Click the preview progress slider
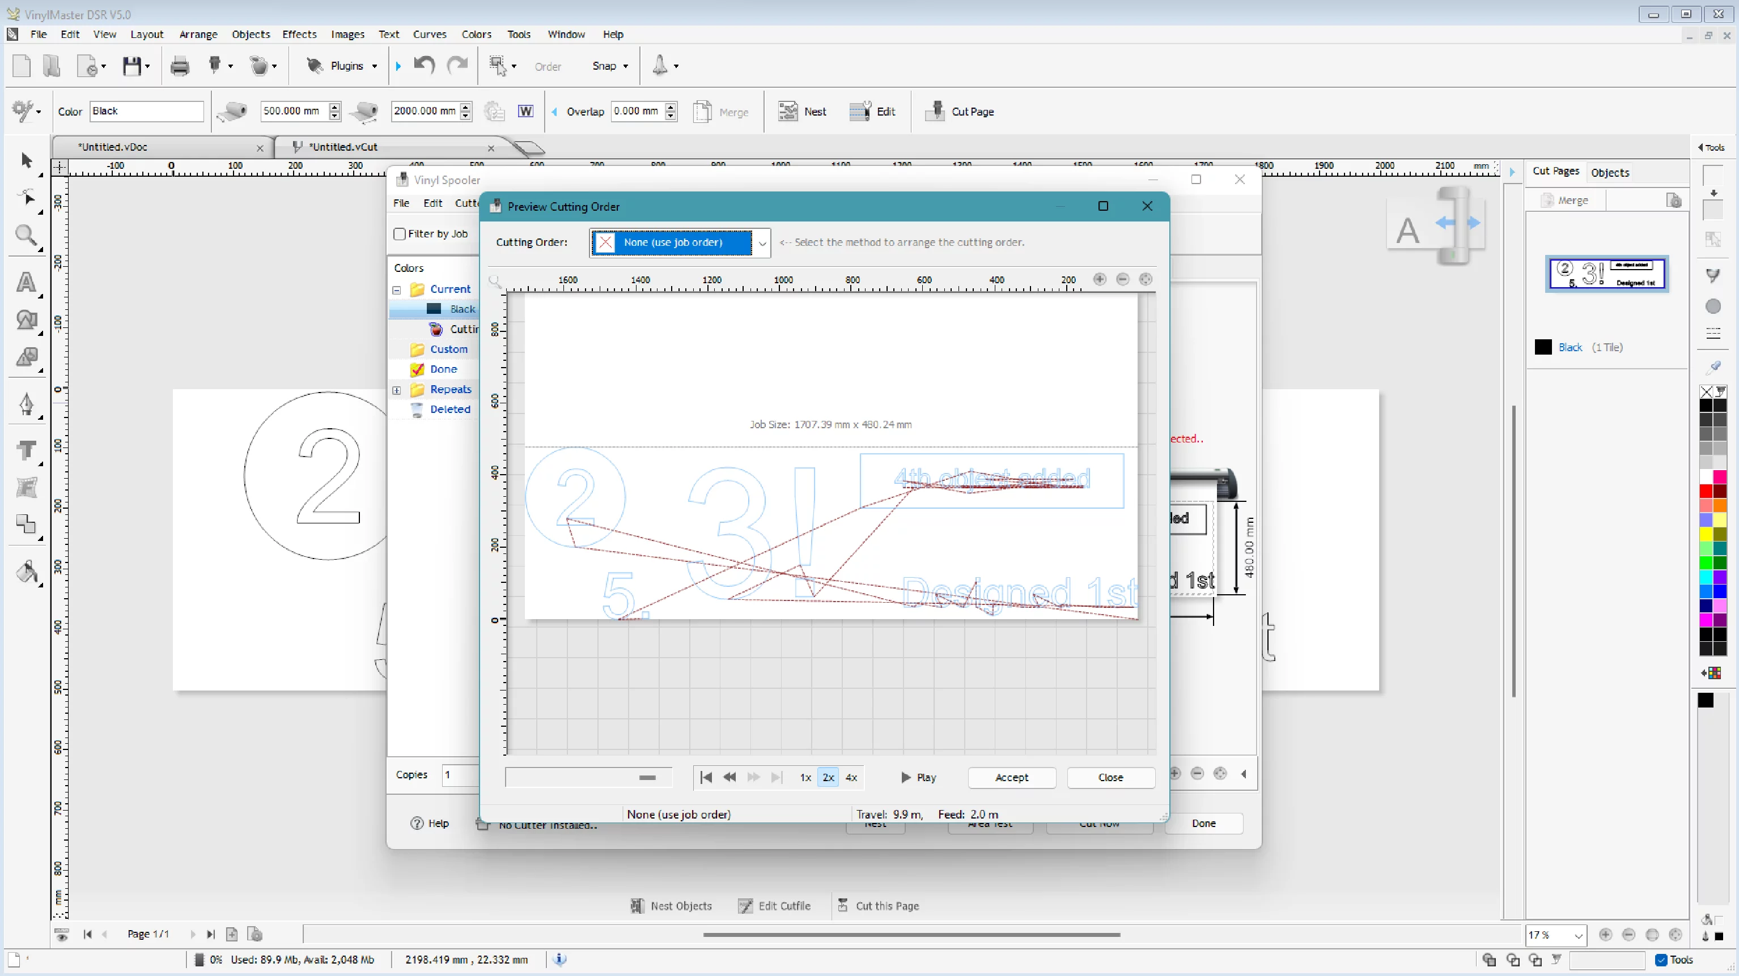Viewport: 1739px width, 976px height. 588,778
